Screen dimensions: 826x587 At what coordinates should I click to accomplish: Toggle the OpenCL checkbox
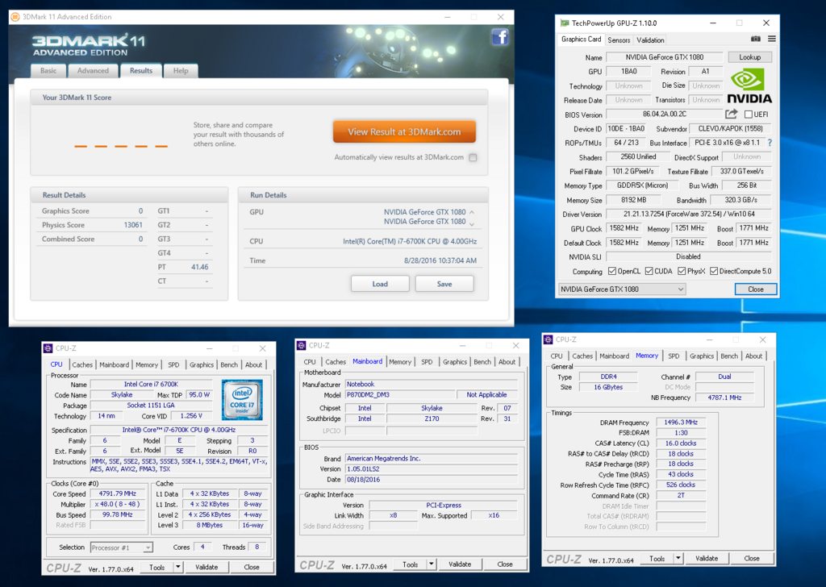[x=612, y=271]
